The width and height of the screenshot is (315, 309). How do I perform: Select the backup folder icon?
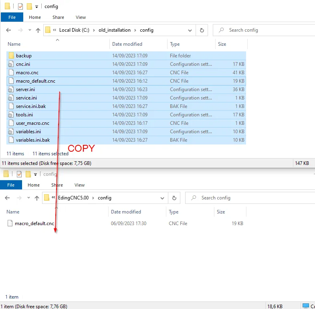click(x=11, y=56)
